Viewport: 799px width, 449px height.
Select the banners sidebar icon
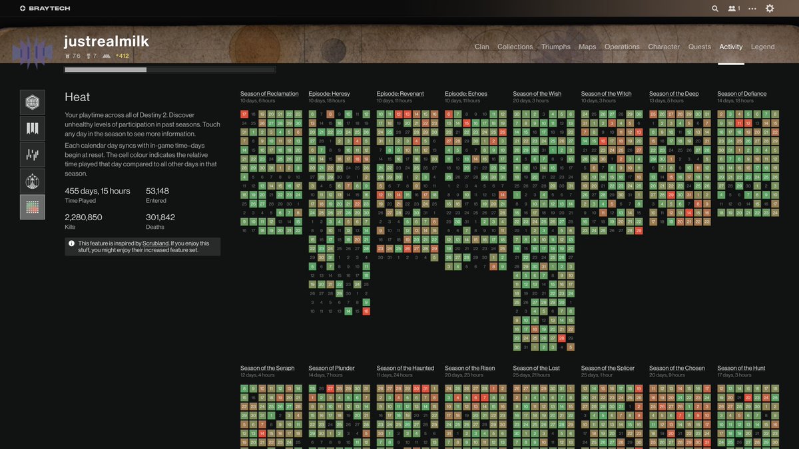pyautogui.click(x=33, y=128)
